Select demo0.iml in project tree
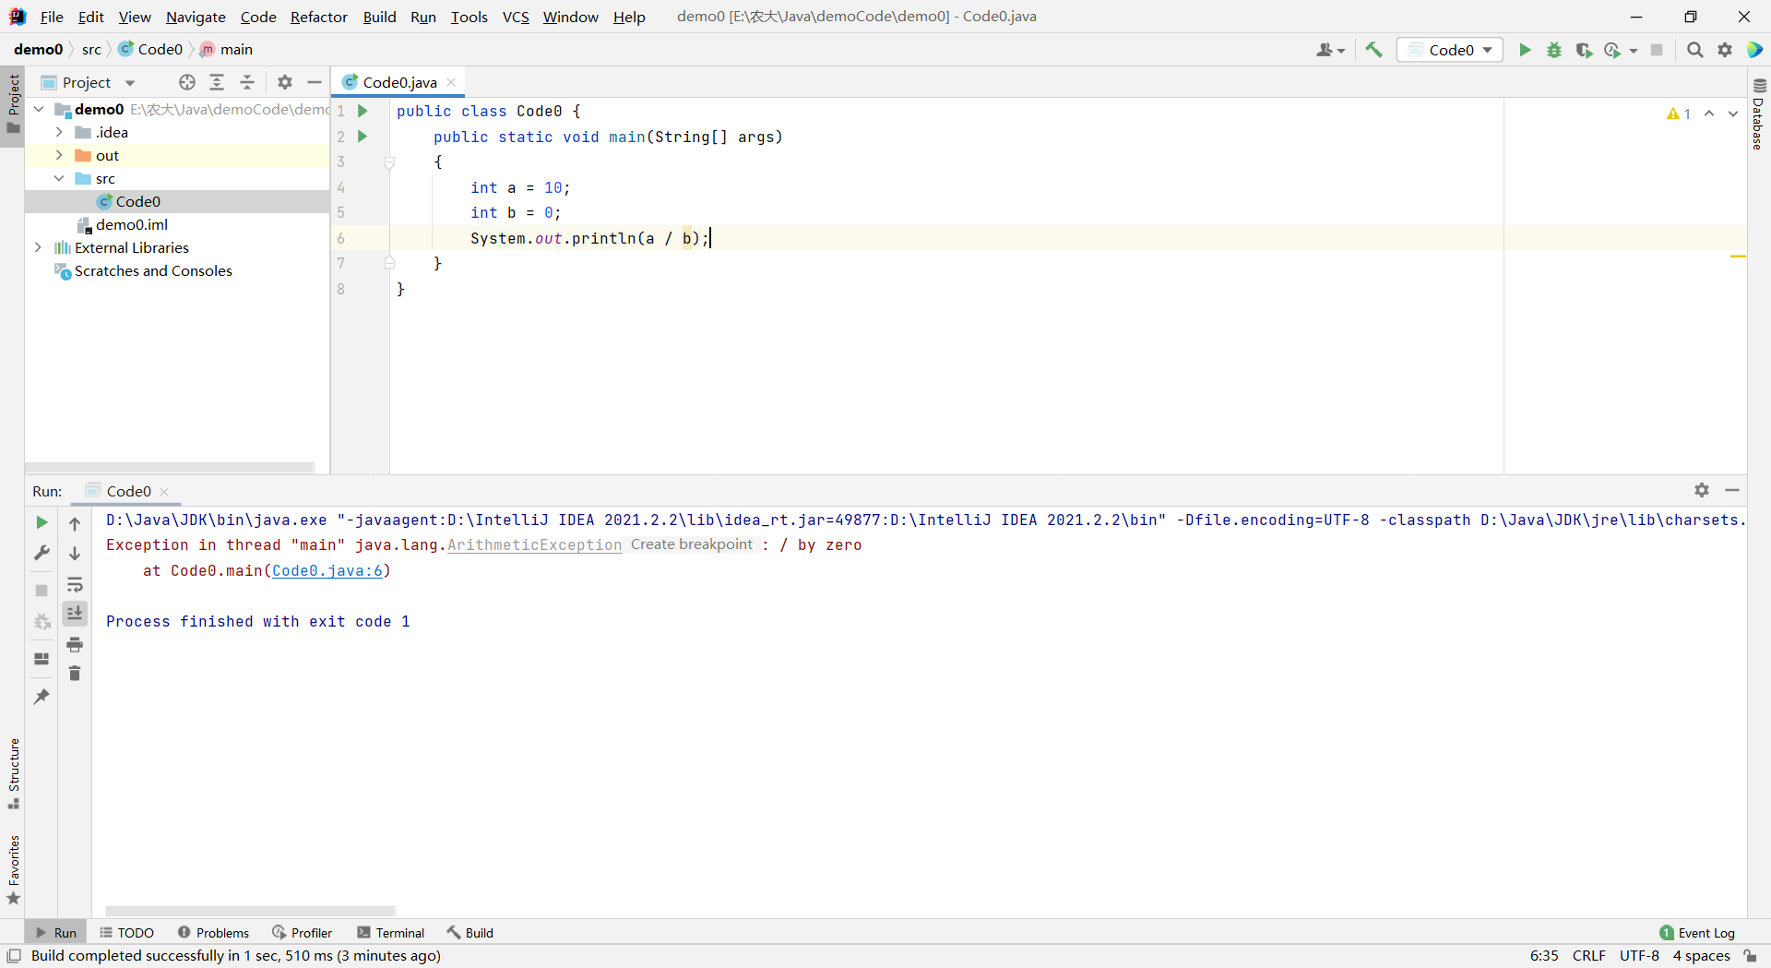The width and height of the screenshot is (1771, 968). 131,224
